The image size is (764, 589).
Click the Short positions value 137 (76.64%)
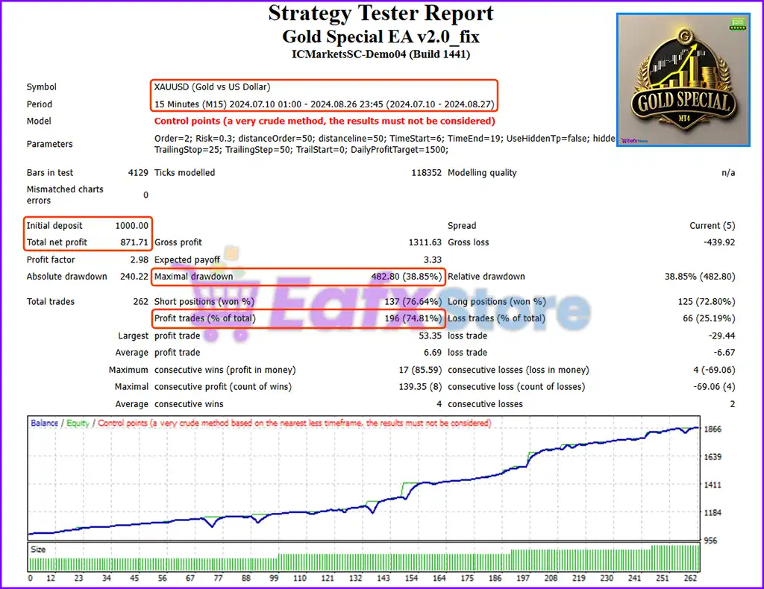point(413,301)
